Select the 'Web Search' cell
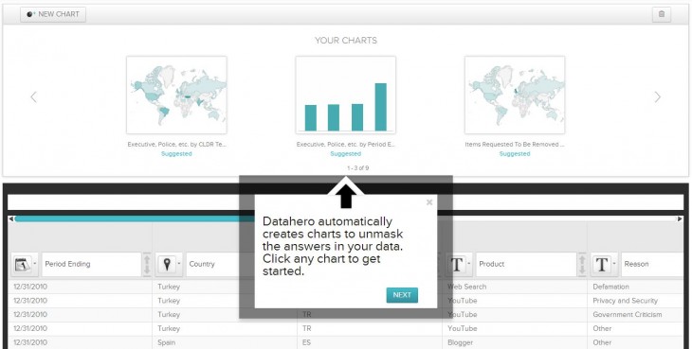Image resolution: width=692 pixels, height=349 pixels. pyautogui.click(x=515, y=287)
